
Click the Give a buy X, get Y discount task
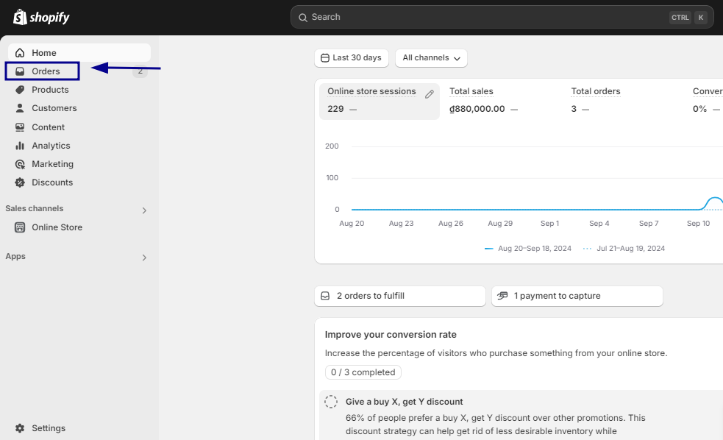[404, 402]
